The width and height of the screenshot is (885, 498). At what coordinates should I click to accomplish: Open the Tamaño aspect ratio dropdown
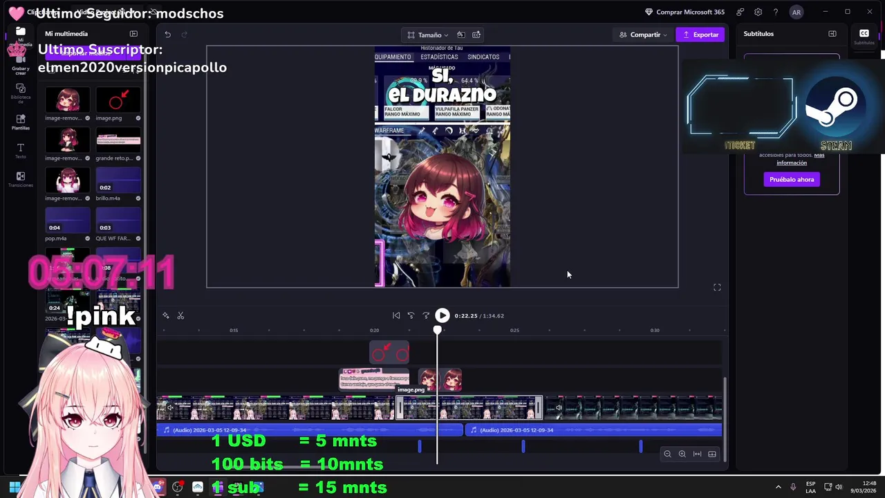(x=428, y=35)
